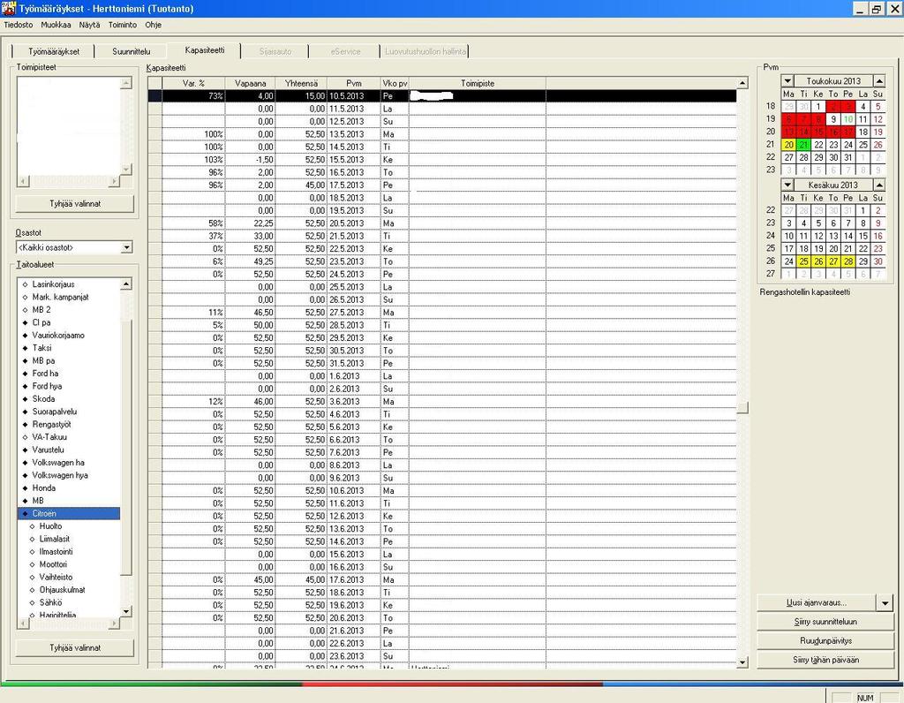This screenshot has height=703, width=904.
Task: Click Toimipisteet list scroll down arrow
Action: [126, 169]
